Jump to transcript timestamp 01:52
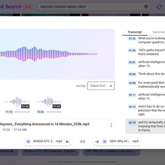Image resolution: width=165 pixels, height=165 pixels. 132,39
